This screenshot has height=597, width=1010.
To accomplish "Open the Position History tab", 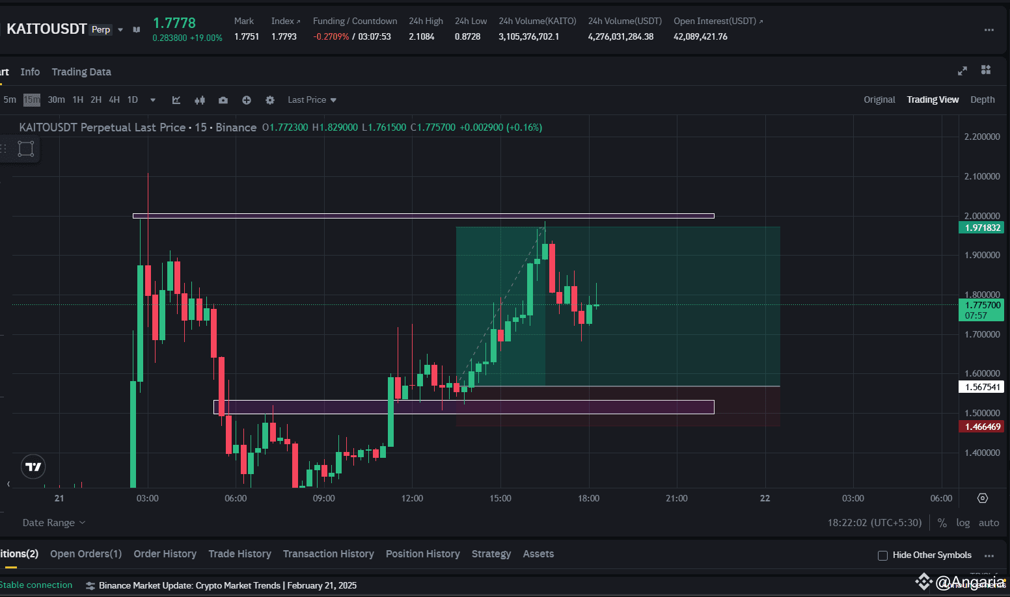I will coord(422,553).
